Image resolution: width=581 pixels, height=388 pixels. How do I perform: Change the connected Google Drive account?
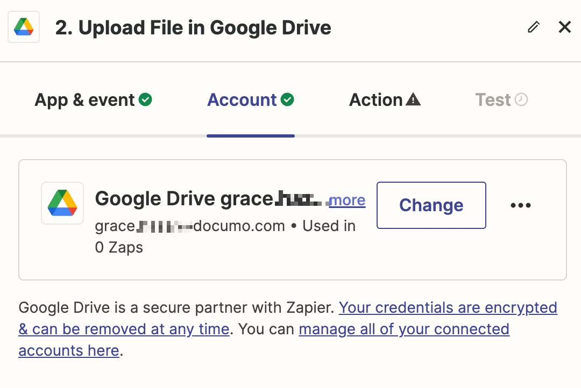pos(431,205)
